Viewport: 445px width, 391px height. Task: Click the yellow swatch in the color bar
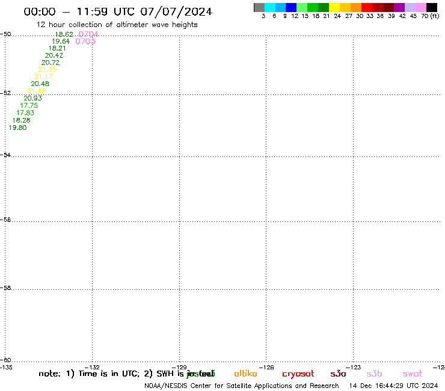pos(334,7)
